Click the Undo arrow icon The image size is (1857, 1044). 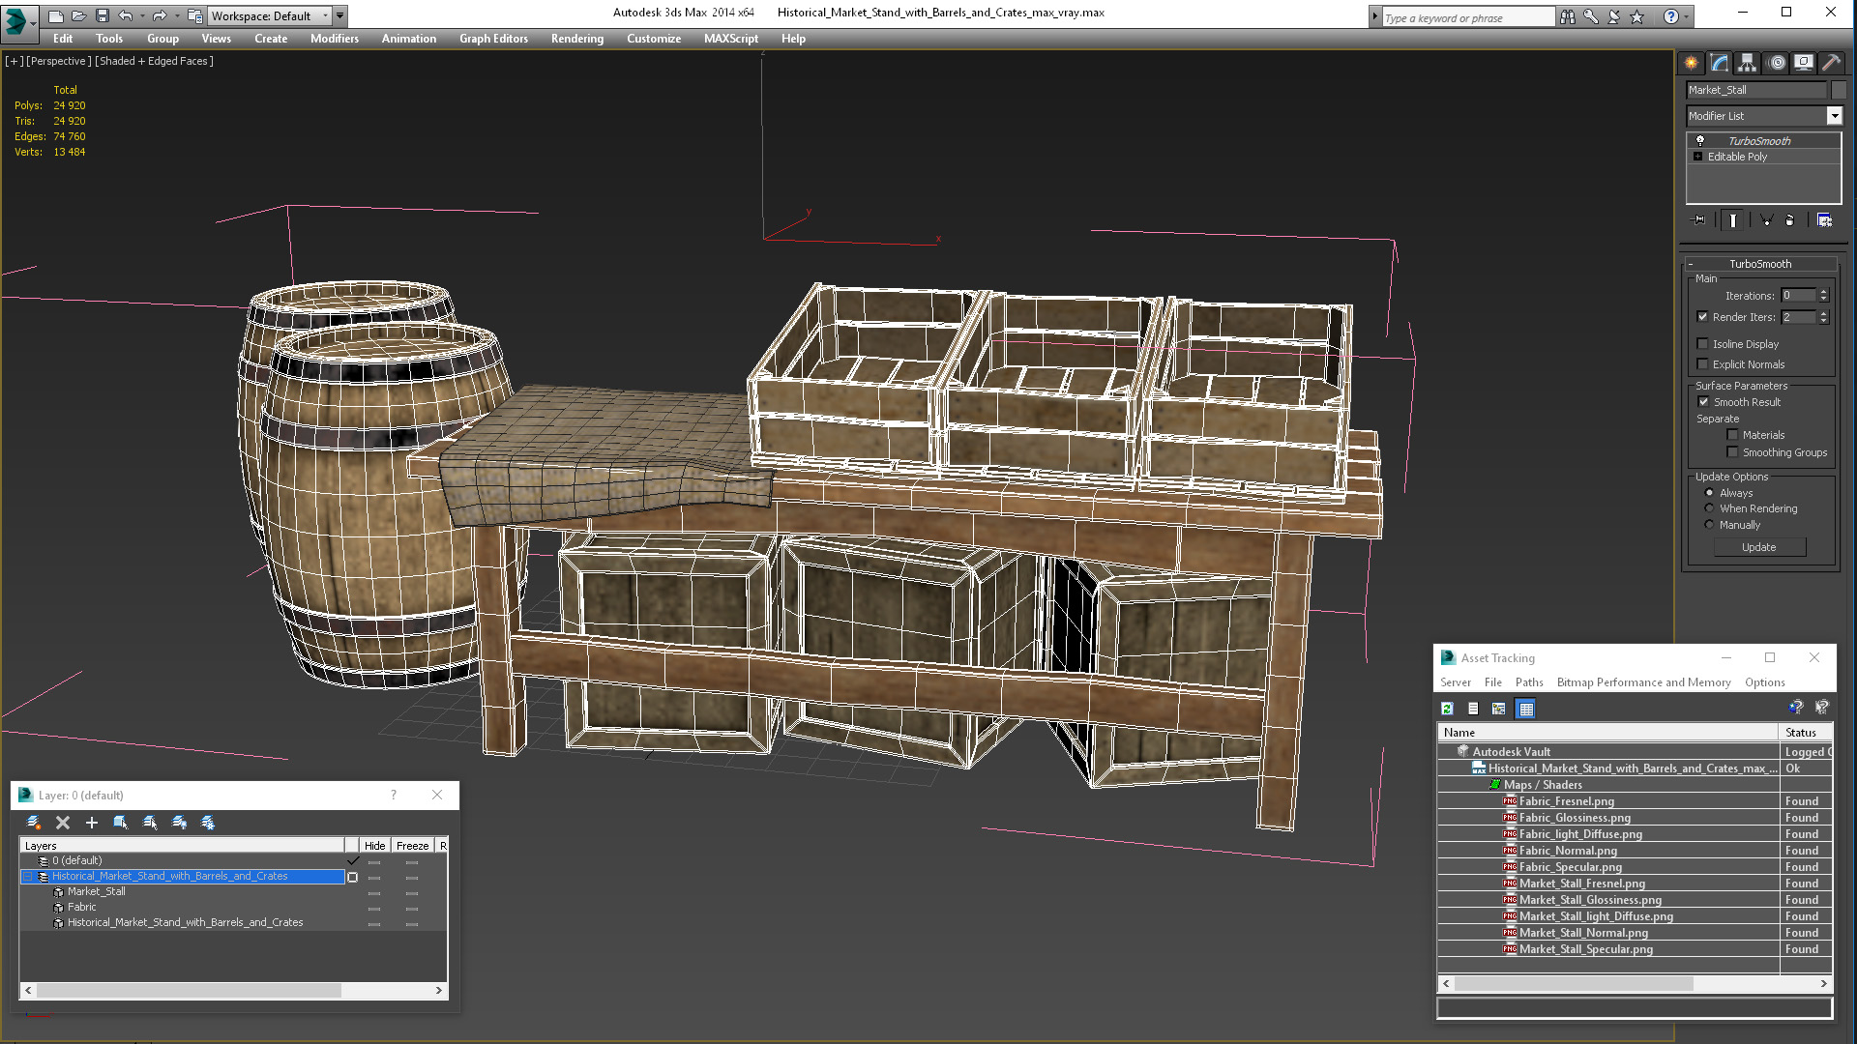pos(125,15)
